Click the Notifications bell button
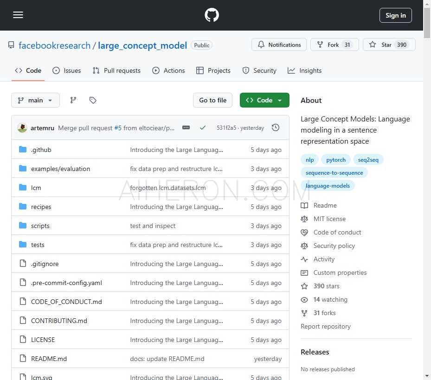 pyautogui.click(x=279, y=45)
